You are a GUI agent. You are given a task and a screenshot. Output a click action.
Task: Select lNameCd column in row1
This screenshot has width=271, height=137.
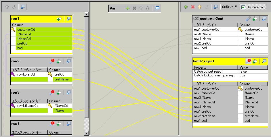[x=44, y=39]
